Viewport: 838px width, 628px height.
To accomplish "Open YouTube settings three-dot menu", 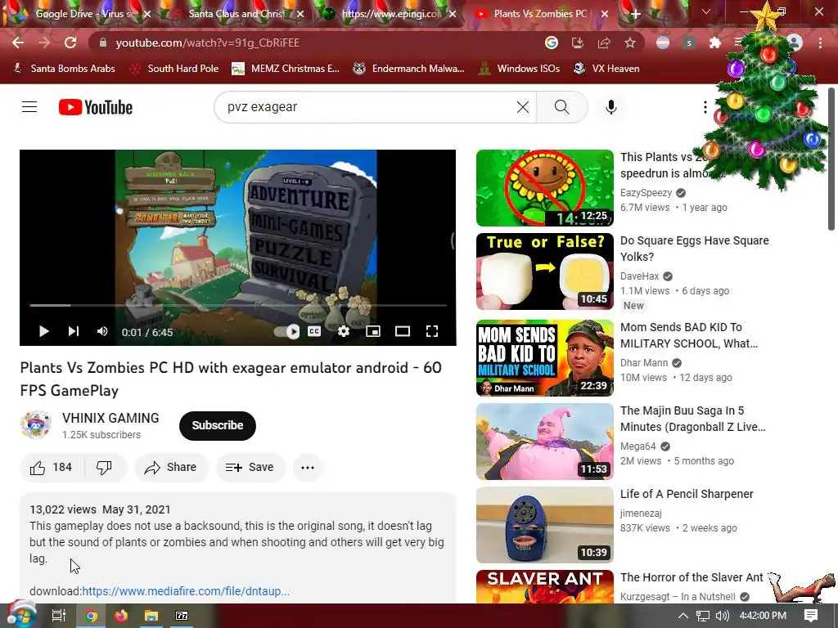I will click(x=705, y=107).
